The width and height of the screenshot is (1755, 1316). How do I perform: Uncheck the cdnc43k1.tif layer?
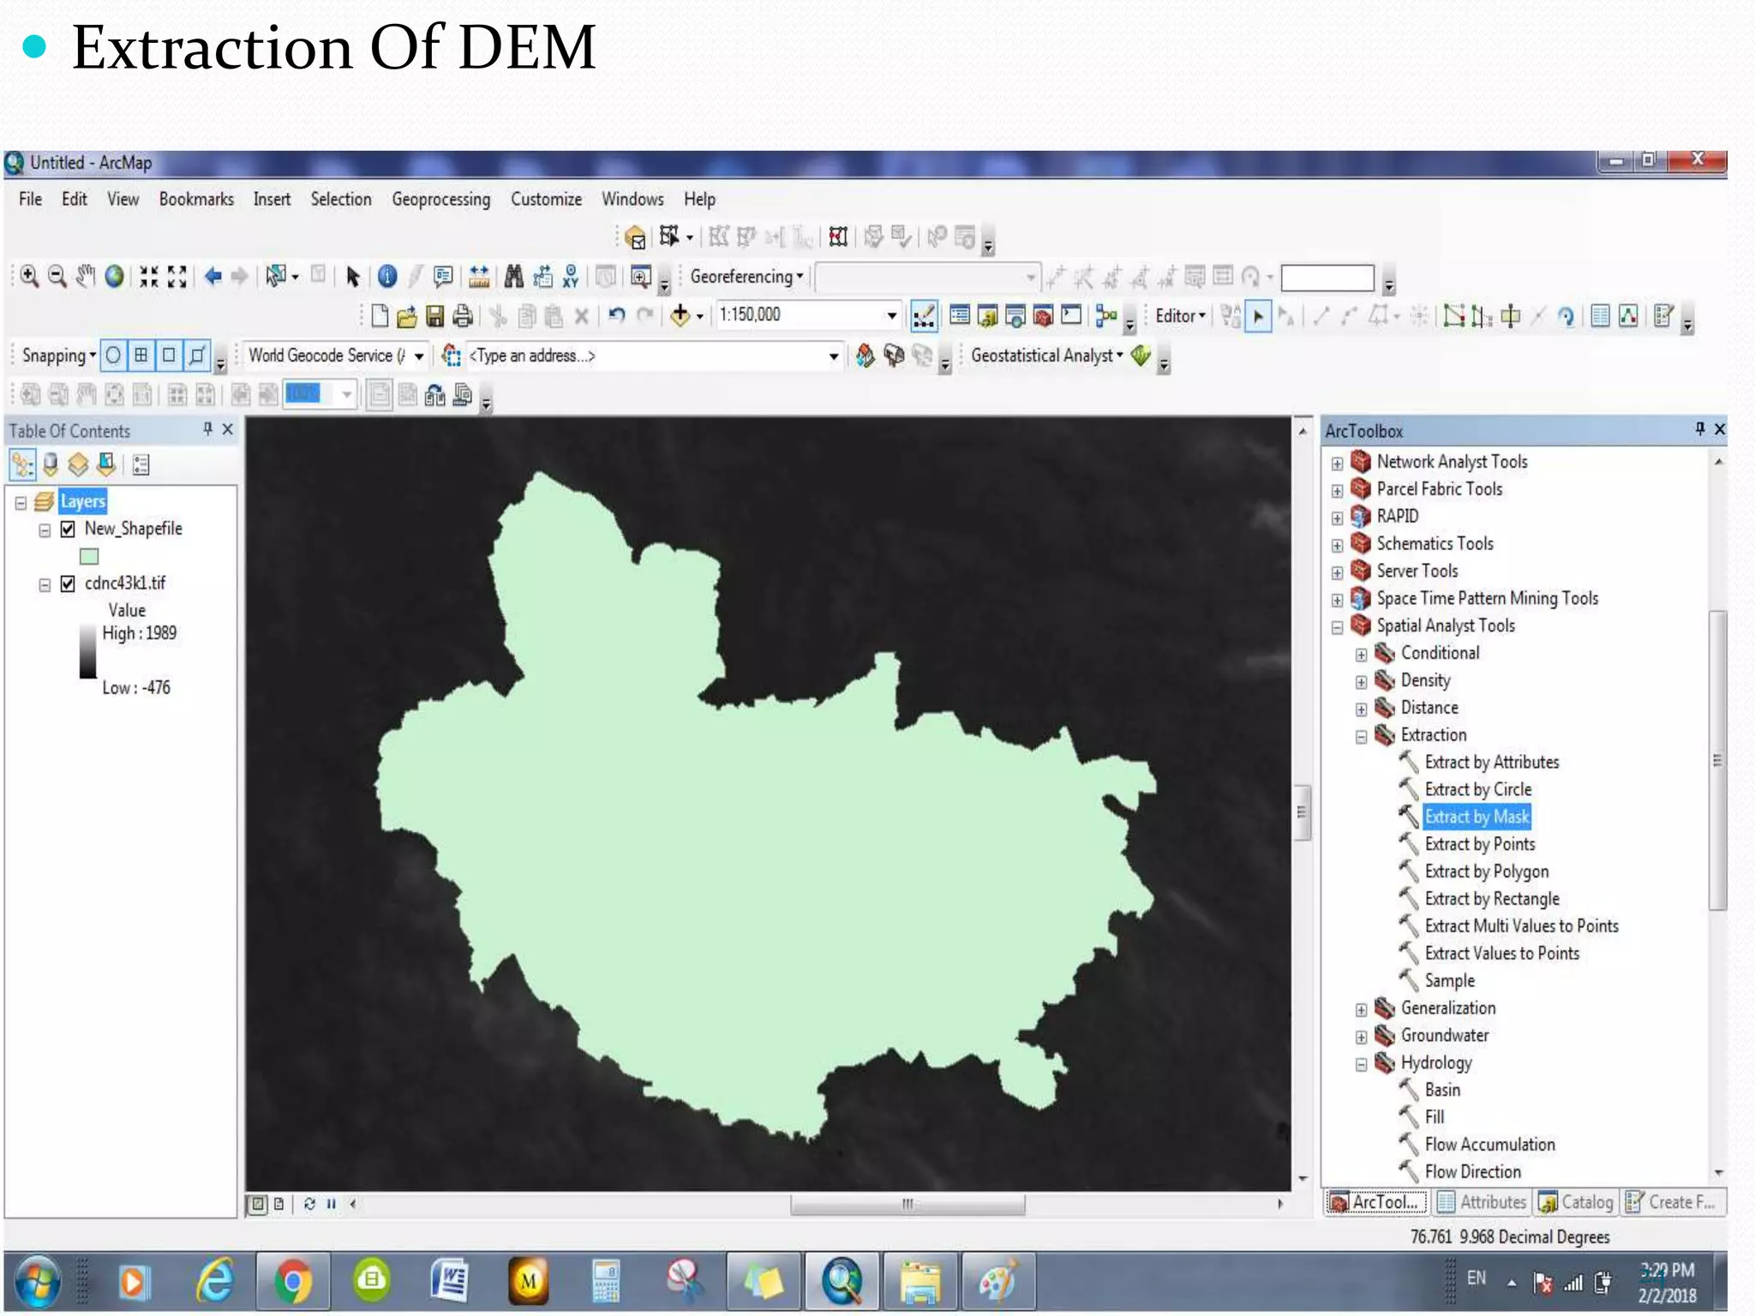point(68,584)
